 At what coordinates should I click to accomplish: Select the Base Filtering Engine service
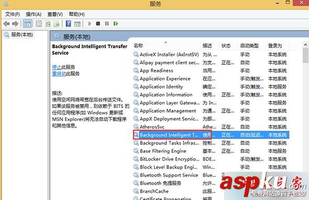click(211, 151)
